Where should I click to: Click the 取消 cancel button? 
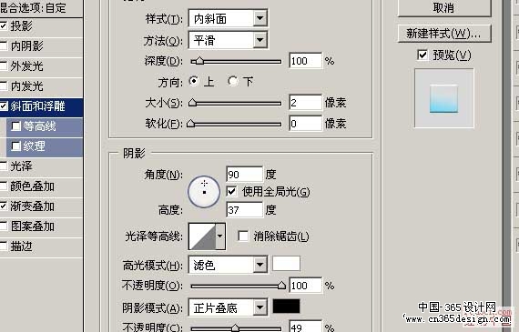click(x=443, y=7)
